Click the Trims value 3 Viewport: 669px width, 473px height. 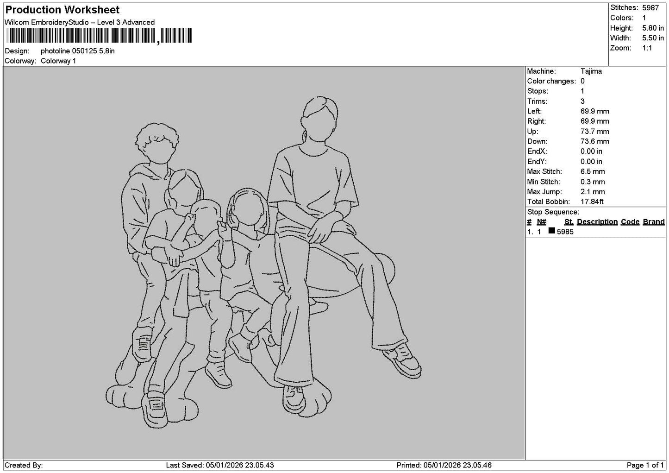[582, 101]
